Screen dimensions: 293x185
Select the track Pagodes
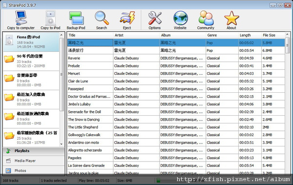tap(90, 158)
